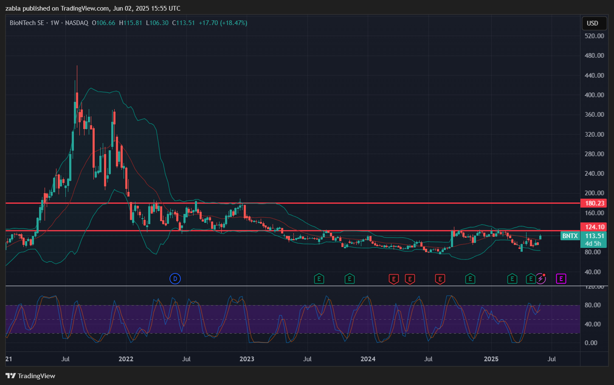Click the 2022 label on time axis

coord(126,359)
